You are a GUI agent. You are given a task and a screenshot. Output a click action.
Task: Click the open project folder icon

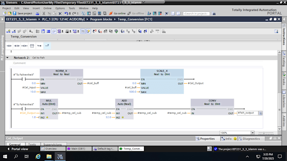[10, 13]
